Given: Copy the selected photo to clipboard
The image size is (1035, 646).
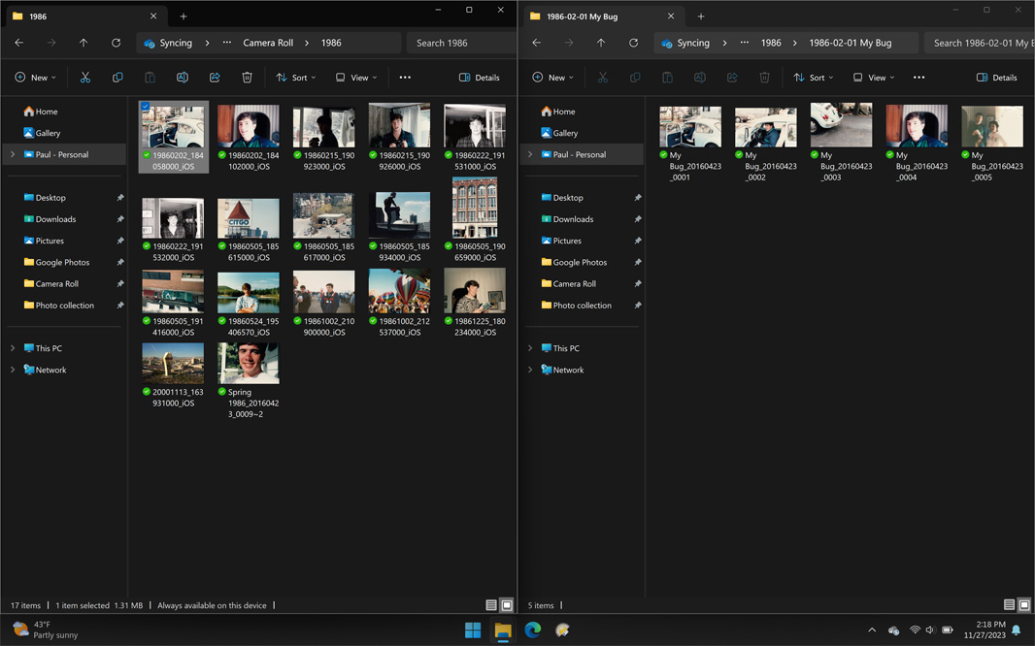Looking at the screenshot, I should click(117, 77).
